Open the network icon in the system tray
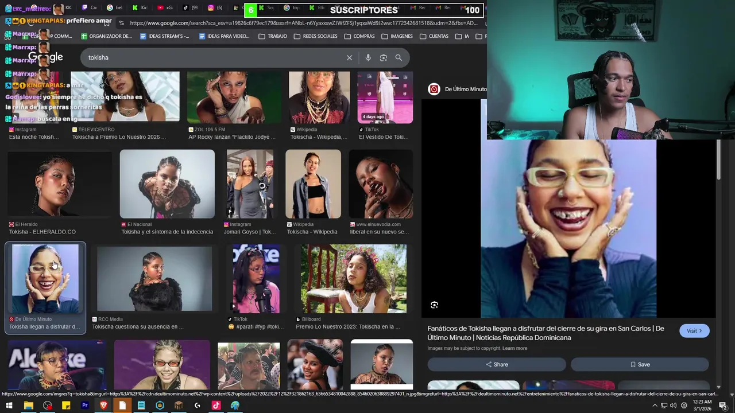Screen dimensions: 735x413 coord(664,406)
